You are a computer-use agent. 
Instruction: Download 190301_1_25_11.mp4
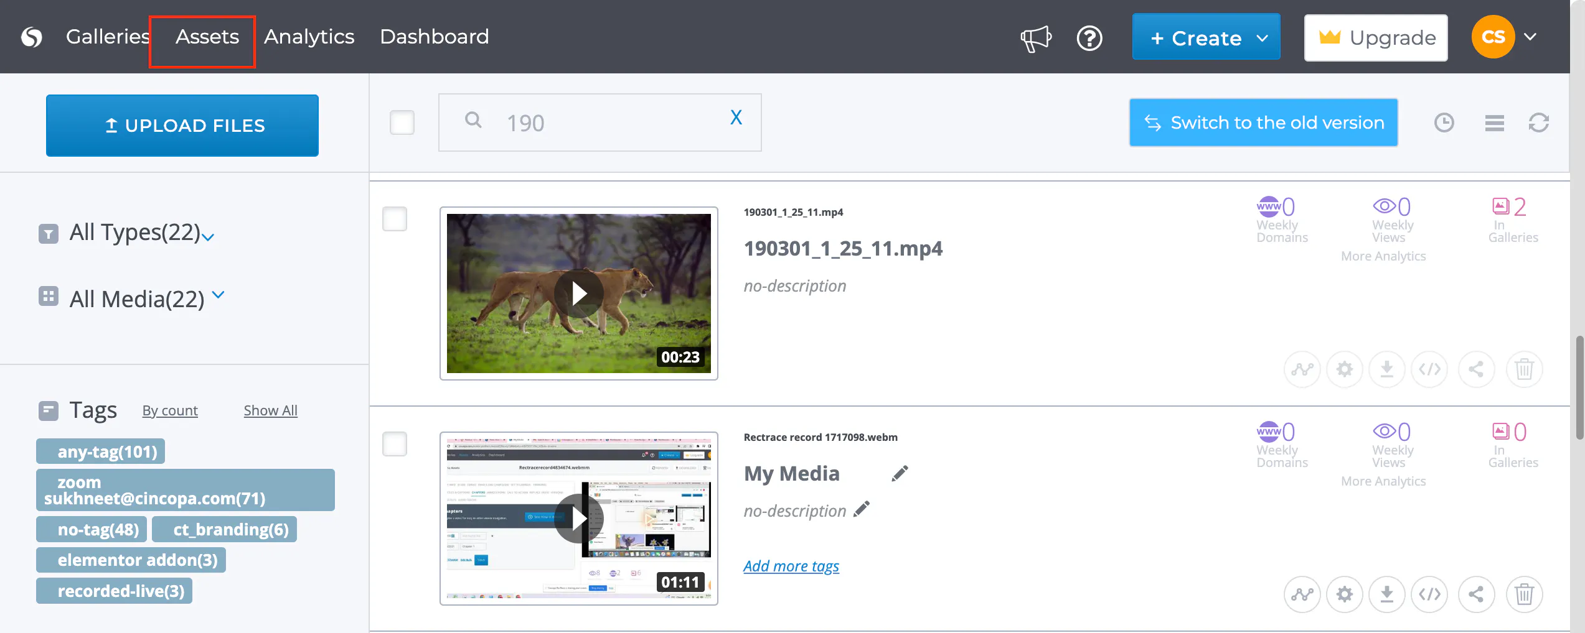1387,369
